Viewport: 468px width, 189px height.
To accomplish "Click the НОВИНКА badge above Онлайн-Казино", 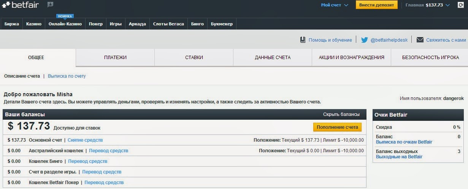I will click(65, 16).
